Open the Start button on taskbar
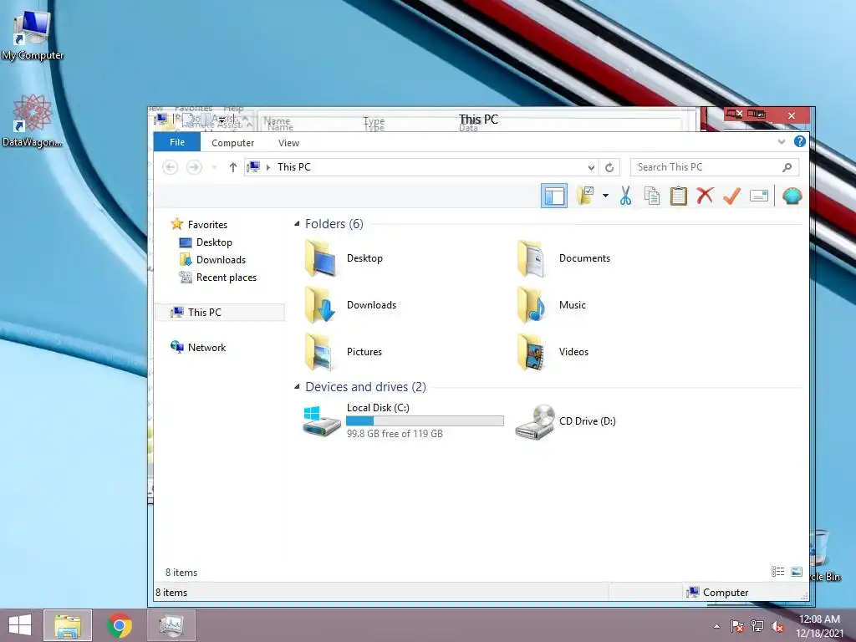Viewport: 856px width, 642px height. point(20,625)
